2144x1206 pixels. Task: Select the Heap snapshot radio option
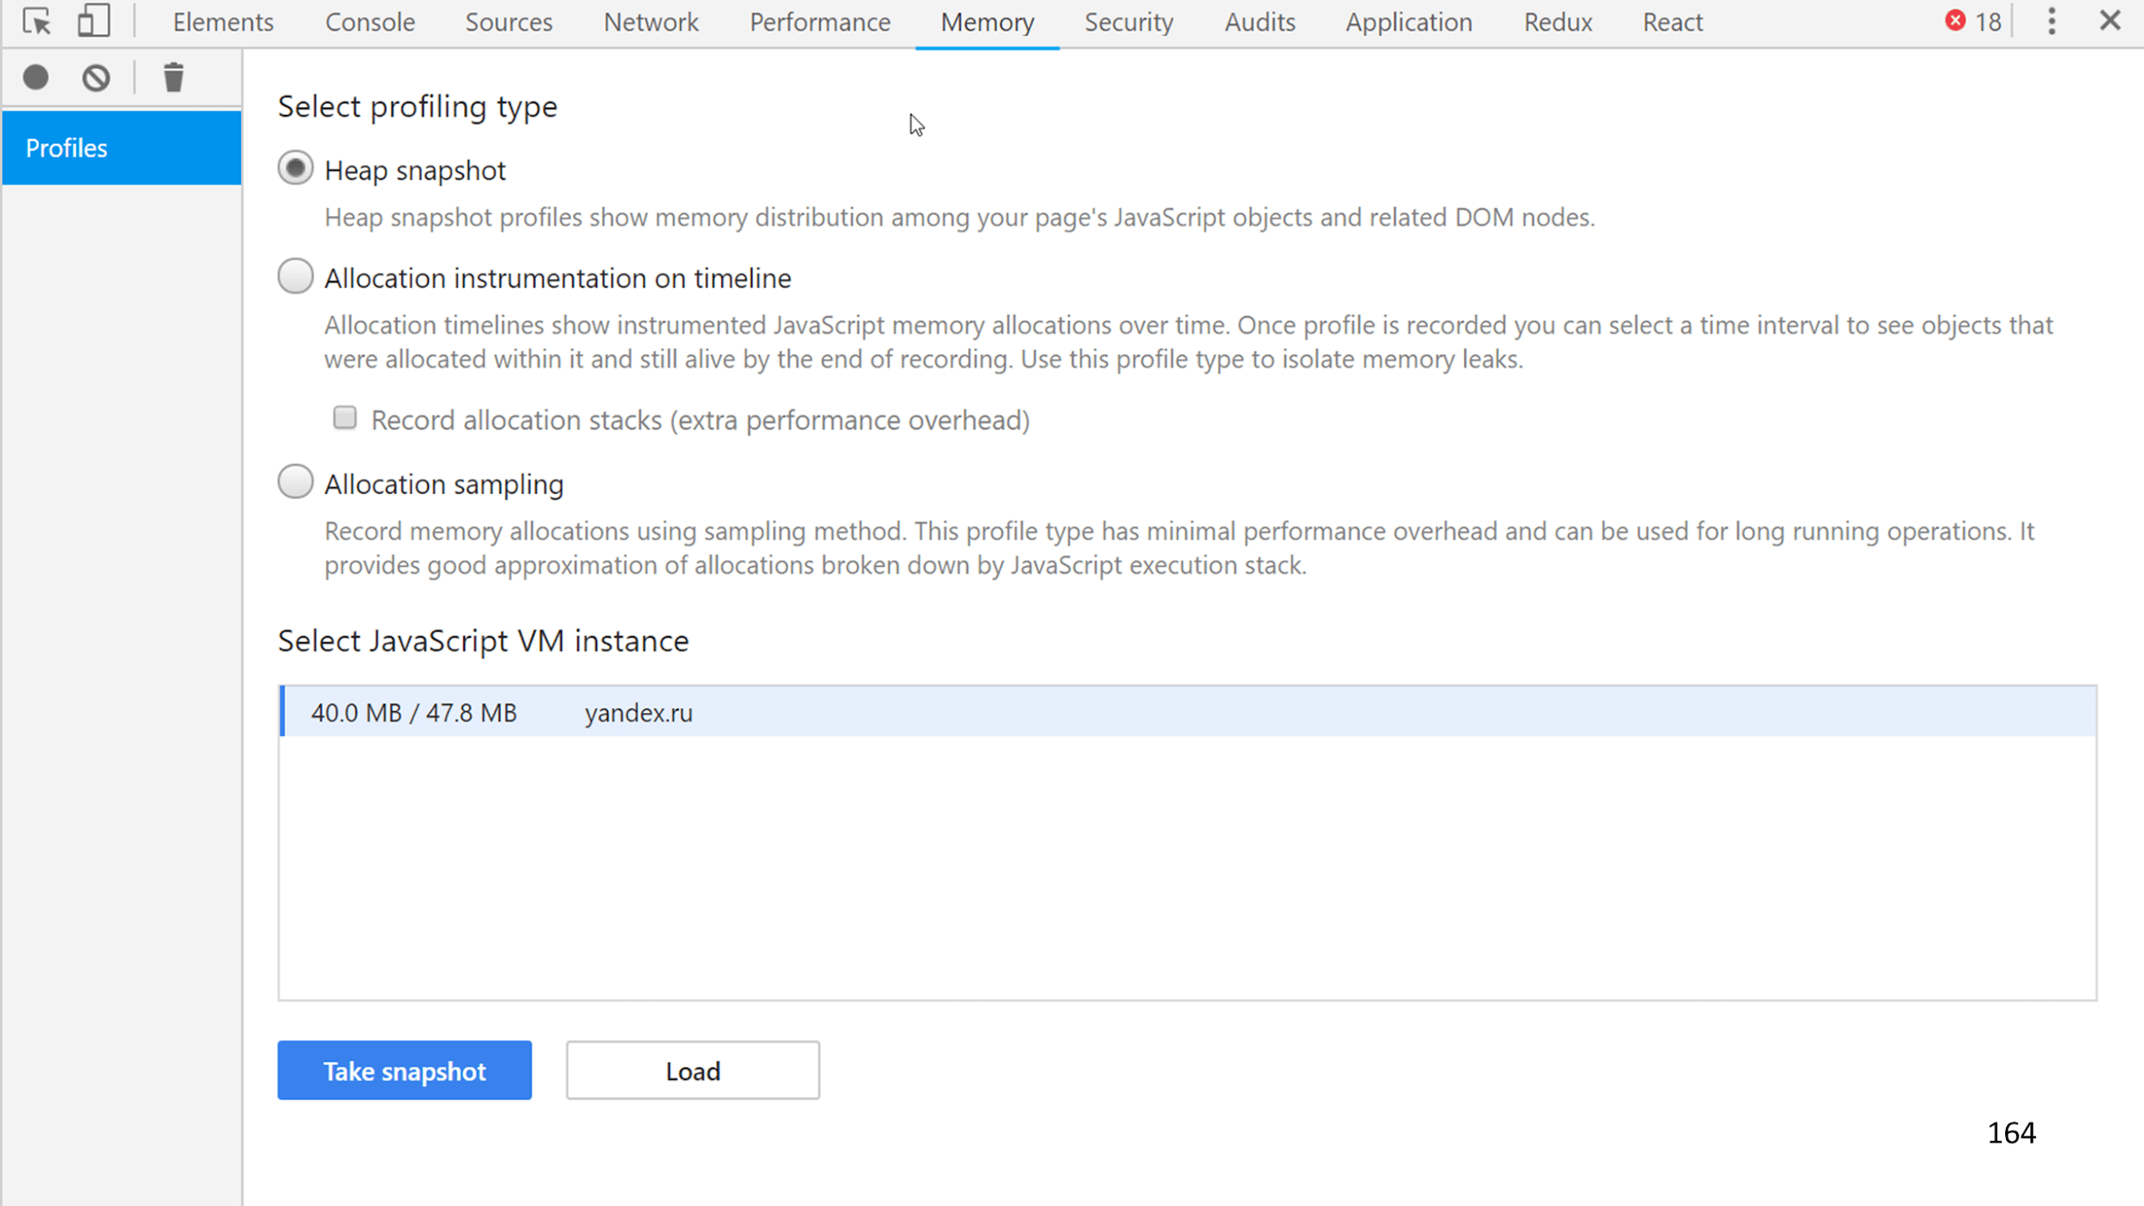coord(296,169)
